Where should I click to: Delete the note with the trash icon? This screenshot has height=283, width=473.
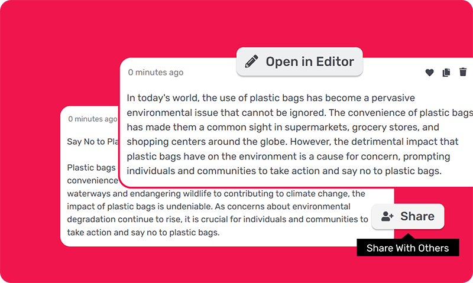[x=463, y=73]
